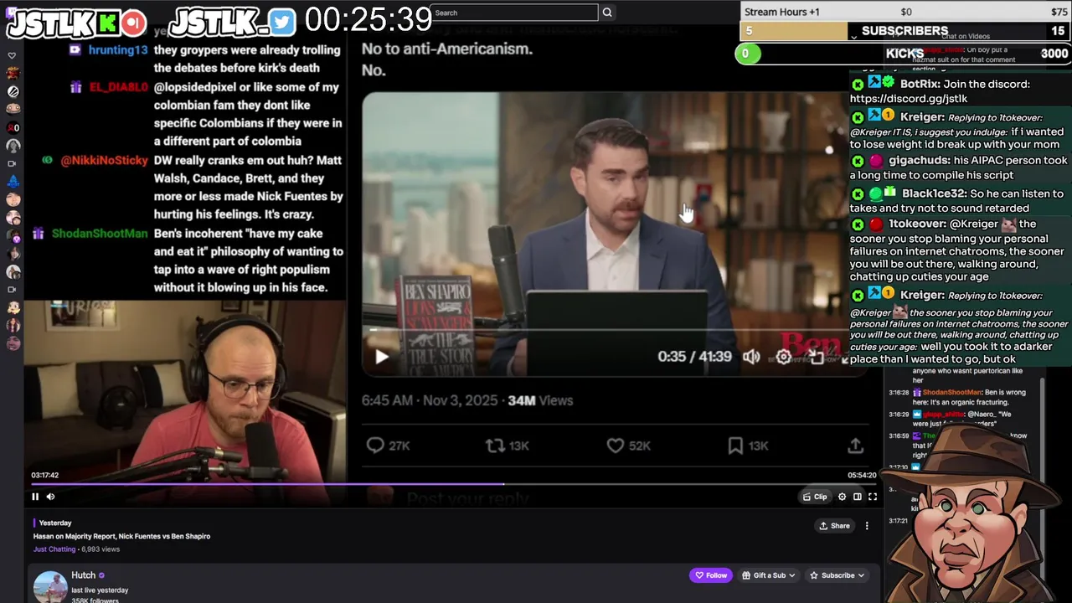This screenshot has height=603, width=1072.
Task: Open the discord.gg/jstlk link in chat
Action: [x=909, y=99]
